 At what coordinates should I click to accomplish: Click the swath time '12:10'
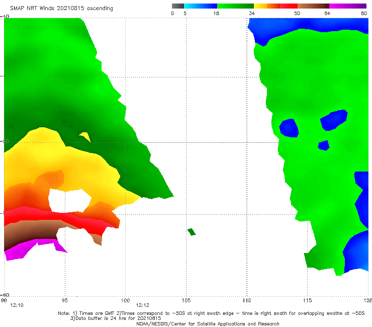(x=17, y=305)
